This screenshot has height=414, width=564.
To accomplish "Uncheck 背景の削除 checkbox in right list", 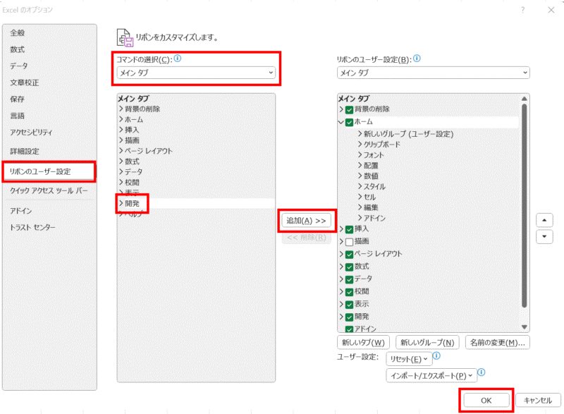I will 349,110.
